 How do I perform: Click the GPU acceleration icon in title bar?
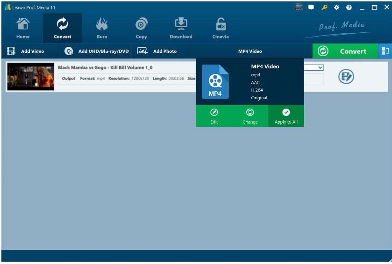tap(299, 7)
